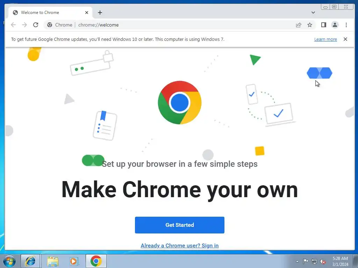358x268 pixels.
Task: Open a new tab with plus button
Action: [100, 13]
